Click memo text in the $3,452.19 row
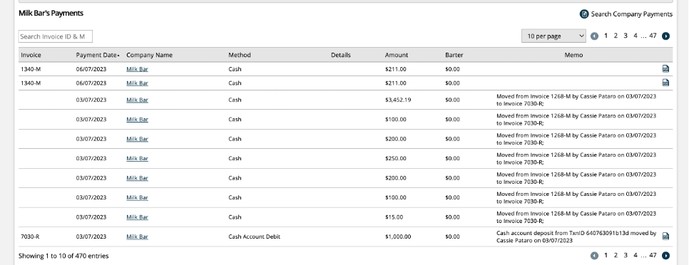Image resolution: width=689 pixels, height=265 pixels. (x=576, y=100)
